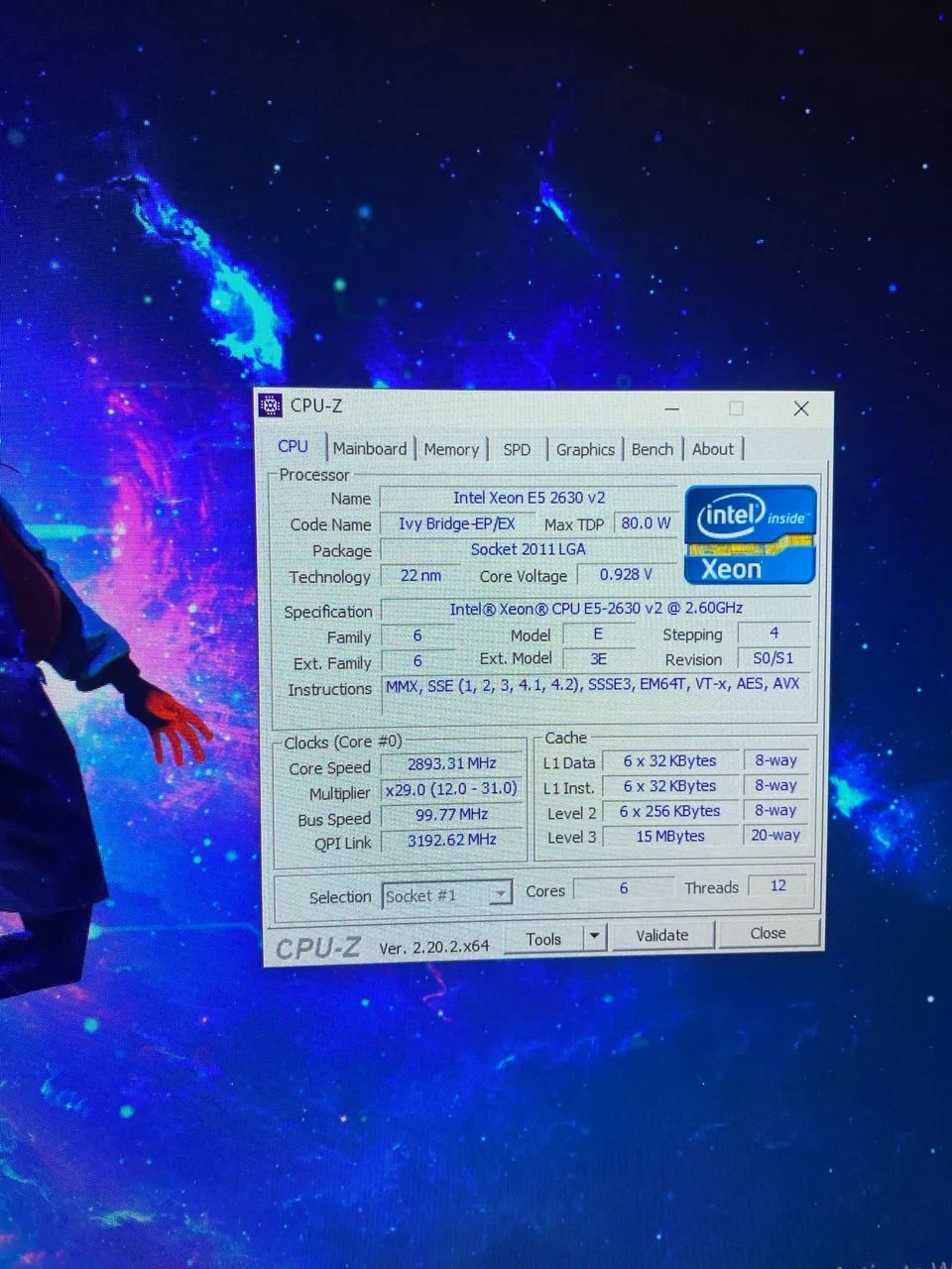Viewport: 952px width, 1269px height.
Task: Click the Model E value
Action: pos(599,634)
